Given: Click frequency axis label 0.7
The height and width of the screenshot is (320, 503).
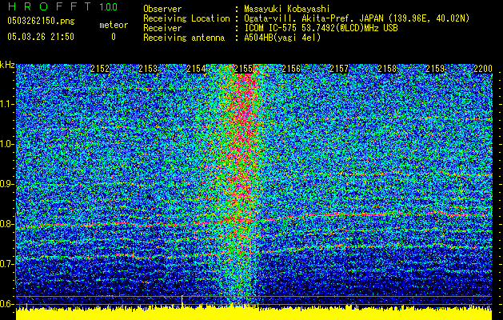Looking at the screenshot, I should point(6,264).
